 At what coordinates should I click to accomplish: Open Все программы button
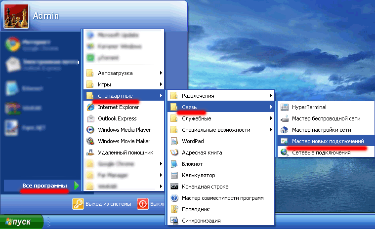tap(42, 186)
